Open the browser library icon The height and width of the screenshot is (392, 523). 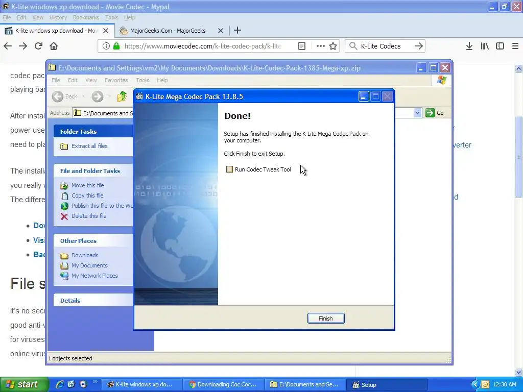tap(485, 46)
